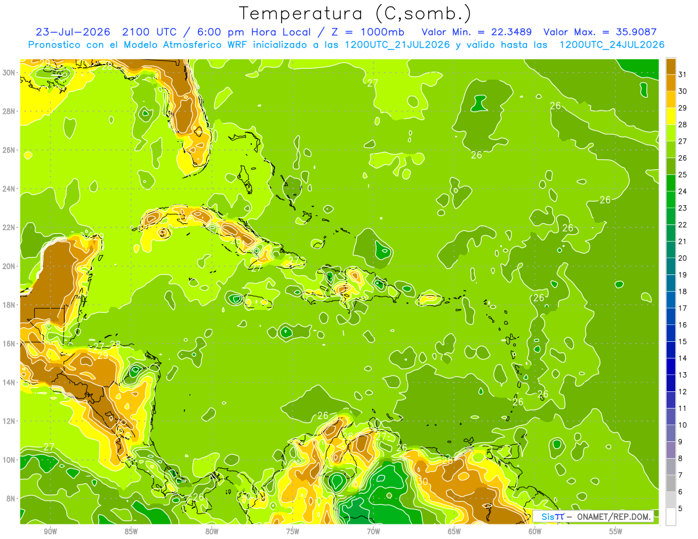Click the 18N latitude axis label
698x539 pixels.
pos(9,305)
